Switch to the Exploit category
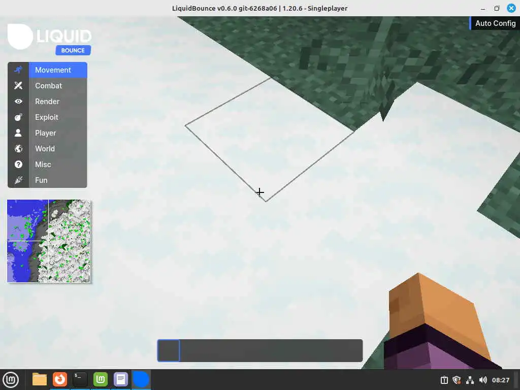 coord(47,117)
